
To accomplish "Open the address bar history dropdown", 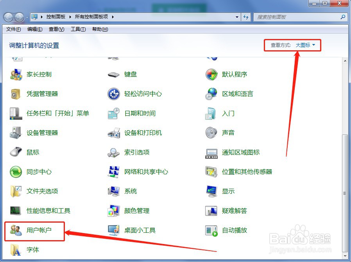I will click(x=237, y=17).
